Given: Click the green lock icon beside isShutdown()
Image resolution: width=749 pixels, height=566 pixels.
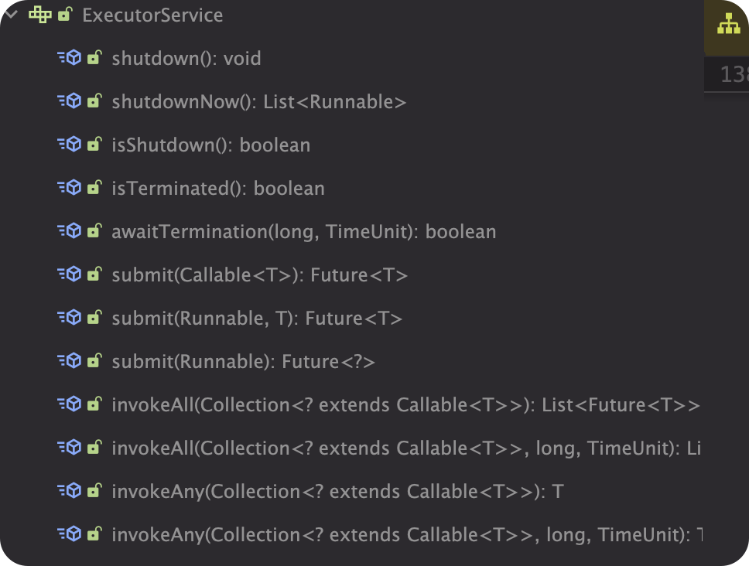Looking at the screenshot, I should [94, 145].
